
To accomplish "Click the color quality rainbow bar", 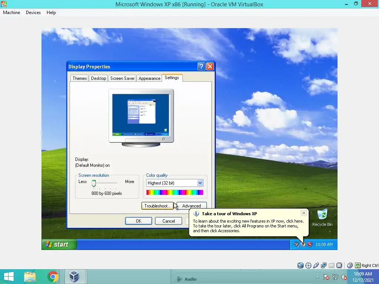I will point(175,192).
